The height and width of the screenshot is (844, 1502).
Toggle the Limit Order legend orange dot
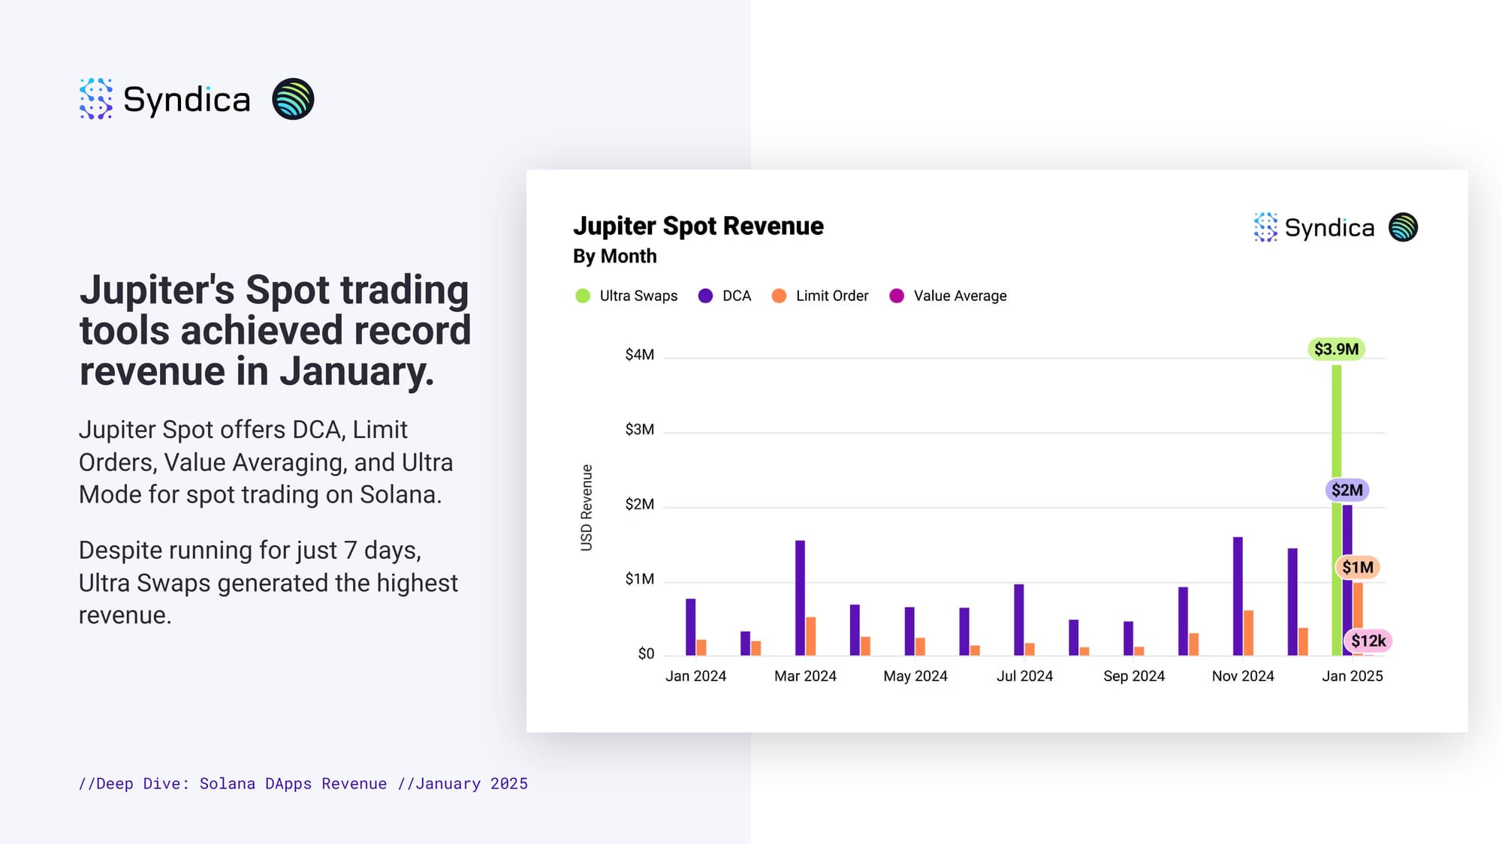click(779, 296)
